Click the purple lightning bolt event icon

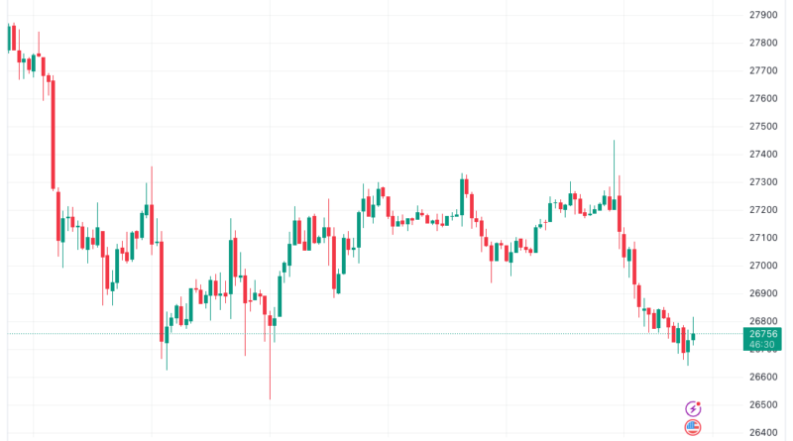[694, 408]
